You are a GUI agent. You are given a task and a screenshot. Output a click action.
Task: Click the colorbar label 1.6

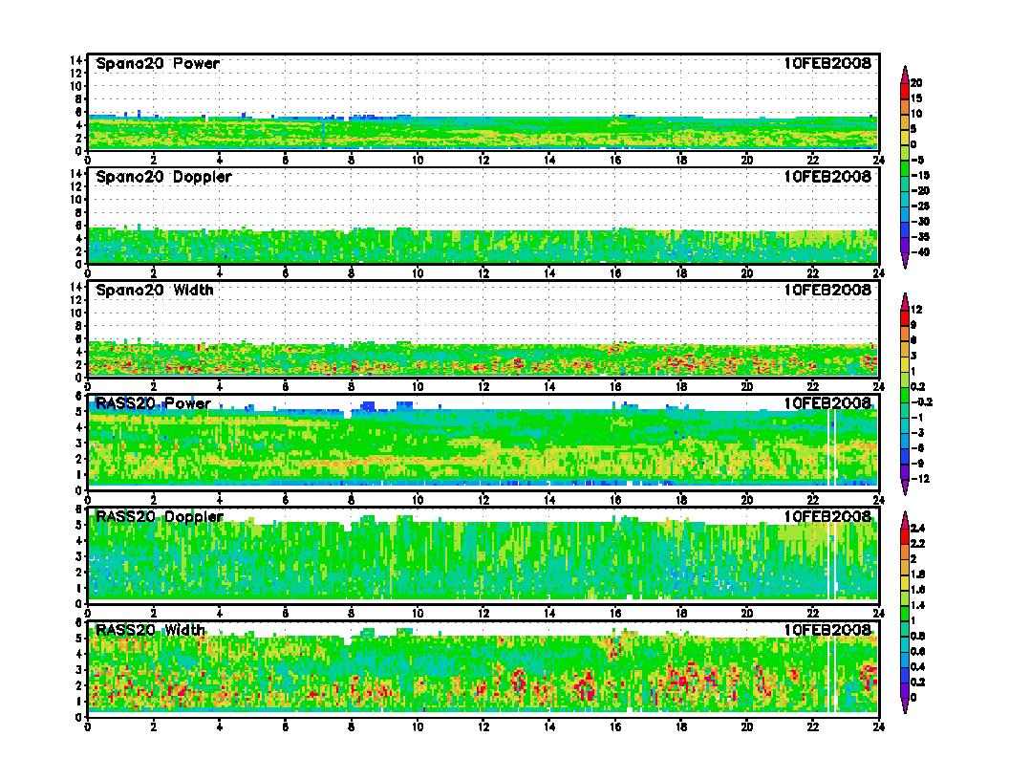(x=917, y=590)
